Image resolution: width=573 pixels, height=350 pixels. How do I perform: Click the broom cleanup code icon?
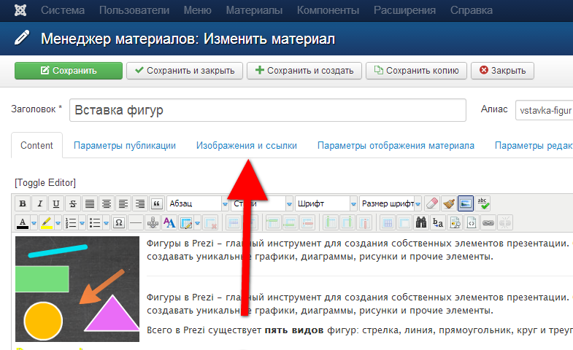pyautogui.click(x=448, y=203)
